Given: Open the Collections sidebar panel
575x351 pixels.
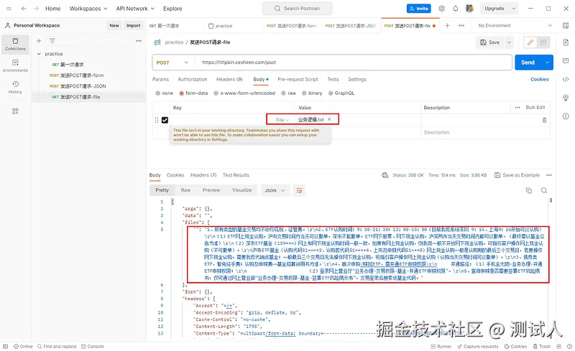Looking at the screenshot, I should click(x=15, y=45).
